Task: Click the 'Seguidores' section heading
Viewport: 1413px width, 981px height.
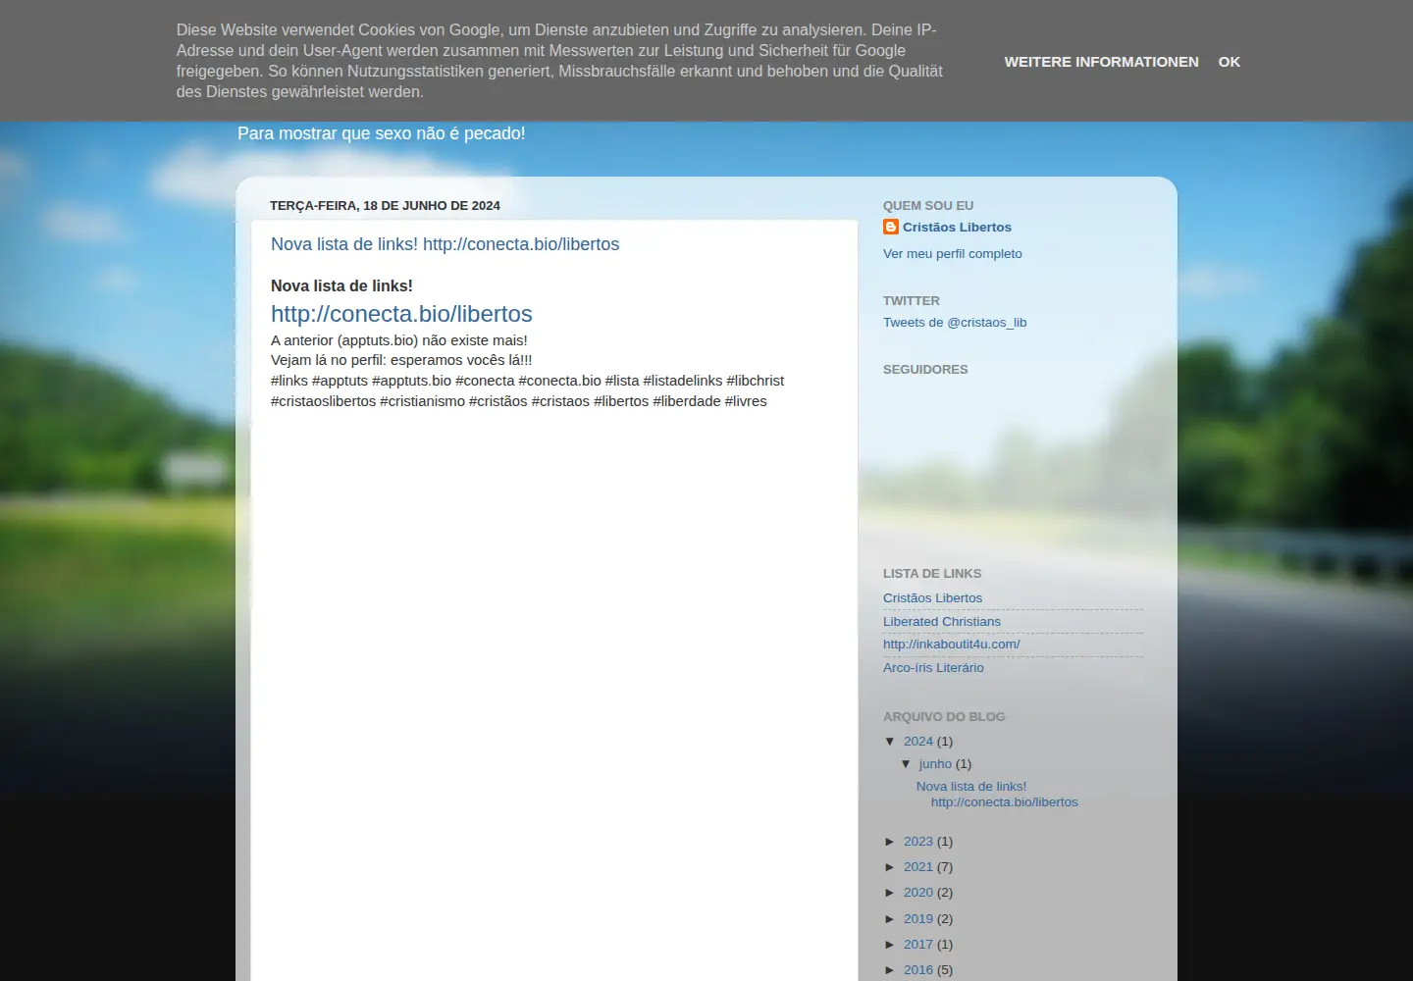Action: (x=925, y=370)
